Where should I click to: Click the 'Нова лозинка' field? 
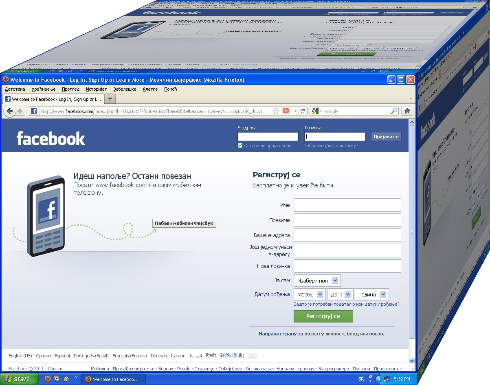[x=347, y=266]
